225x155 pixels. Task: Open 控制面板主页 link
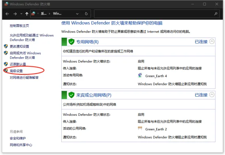20,26
